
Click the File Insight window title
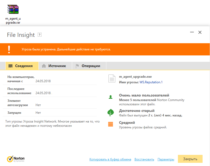tap(21, 35)
